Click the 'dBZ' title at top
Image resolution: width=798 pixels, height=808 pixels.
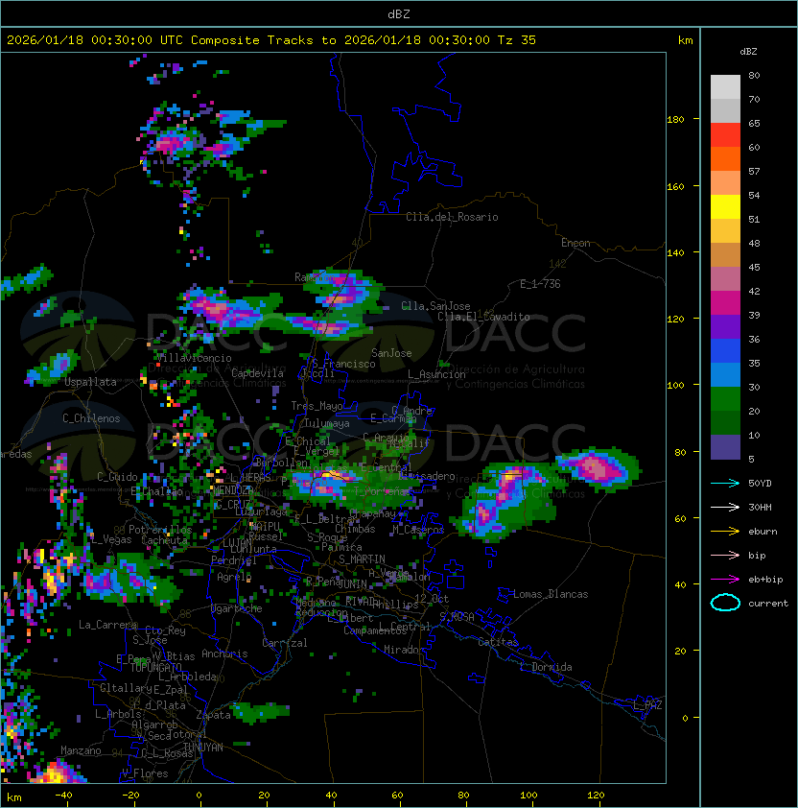click(x=399, y=13)
